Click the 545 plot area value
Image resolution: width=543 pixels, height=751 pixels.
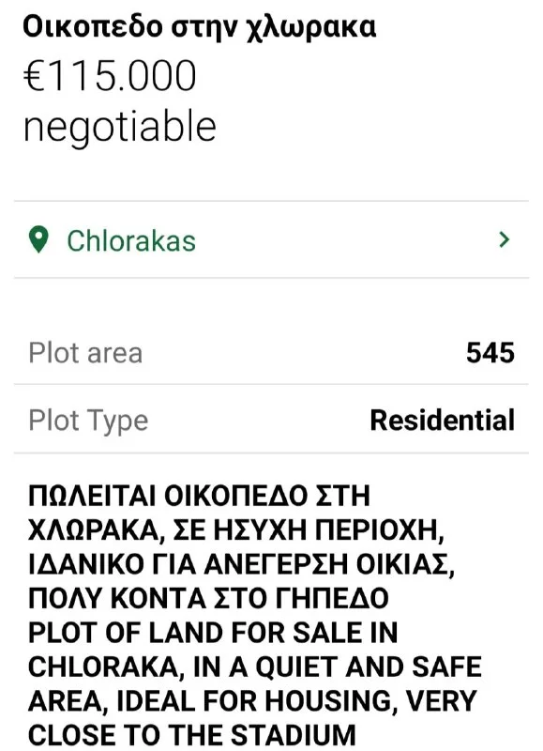click(490, 353)
